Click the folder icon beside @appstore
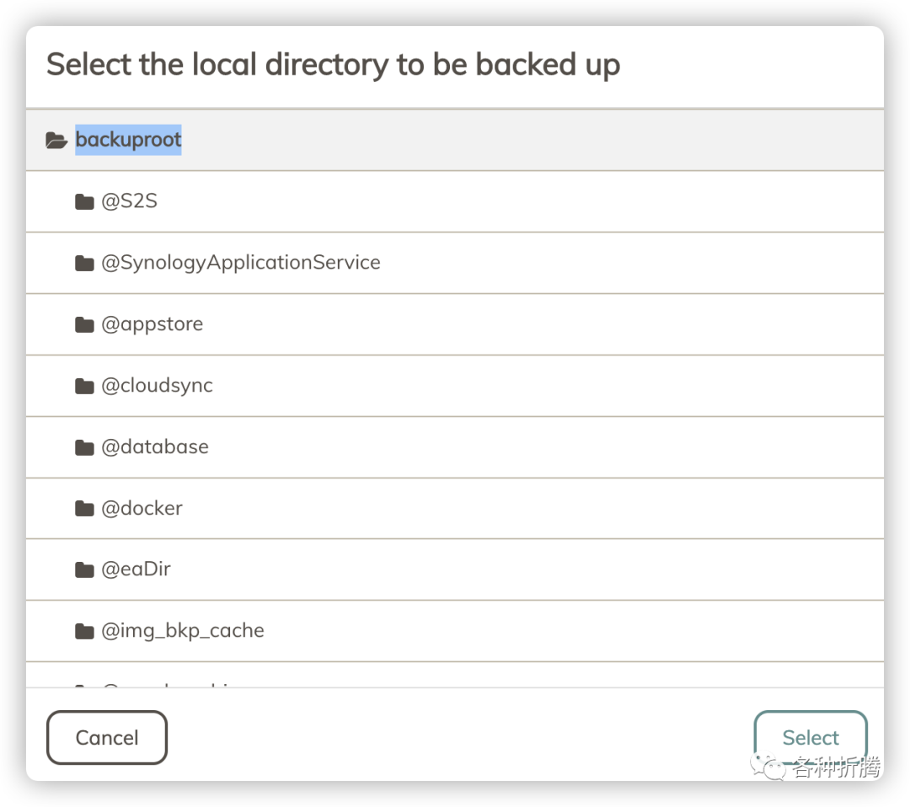The width and height of the screenshot is (910, 807). point(84,324)
